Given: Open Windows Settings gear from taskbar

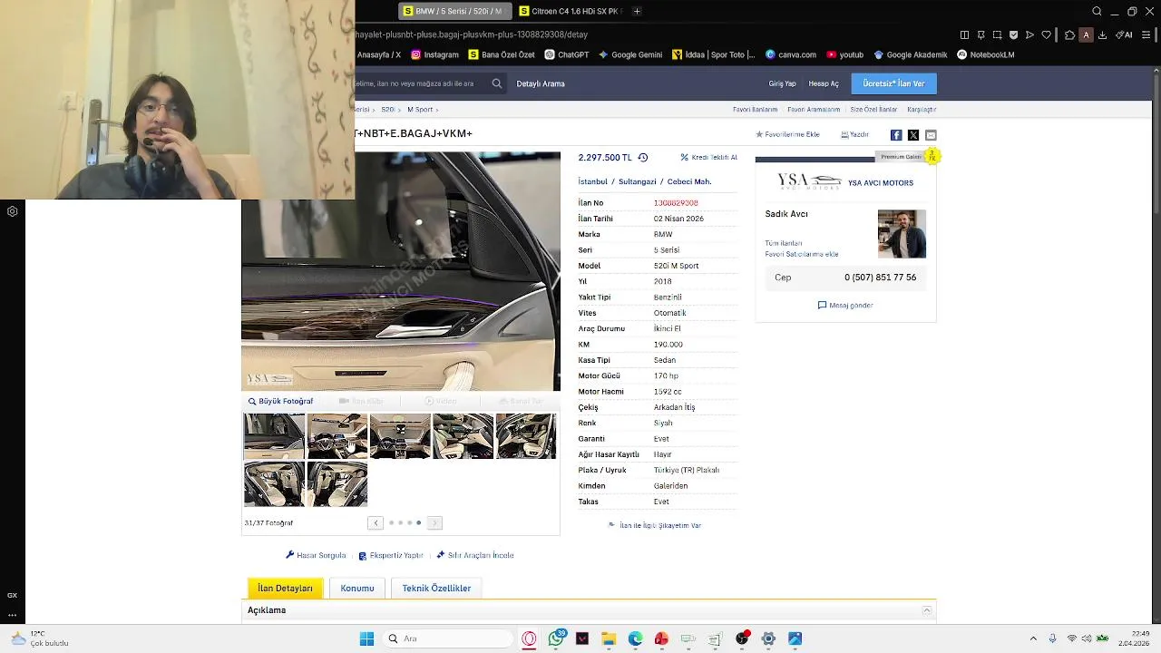Looking at the screenshot, I should coord(768,638).
